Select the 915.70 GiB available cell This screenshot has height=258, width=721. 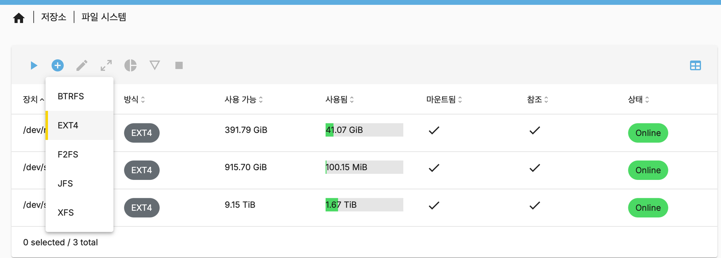(x=246, y=167)
